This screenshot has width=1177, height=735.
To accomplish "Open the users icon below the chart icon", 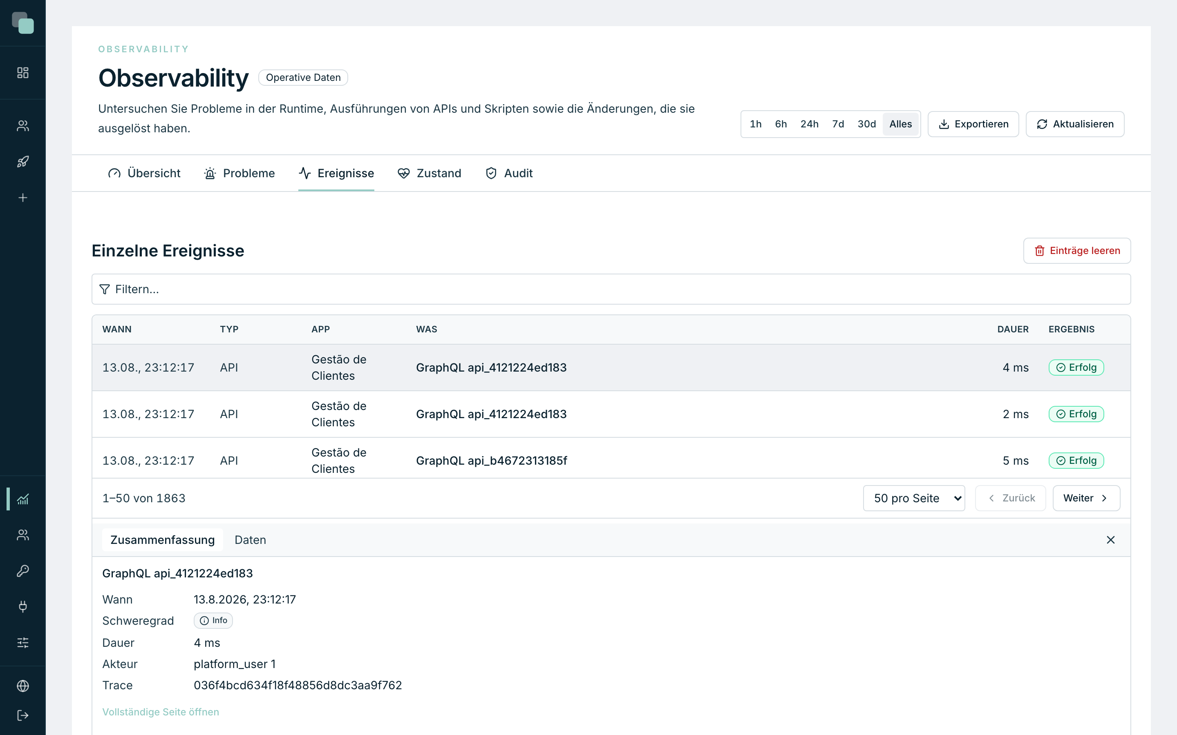I will point(23,535).
